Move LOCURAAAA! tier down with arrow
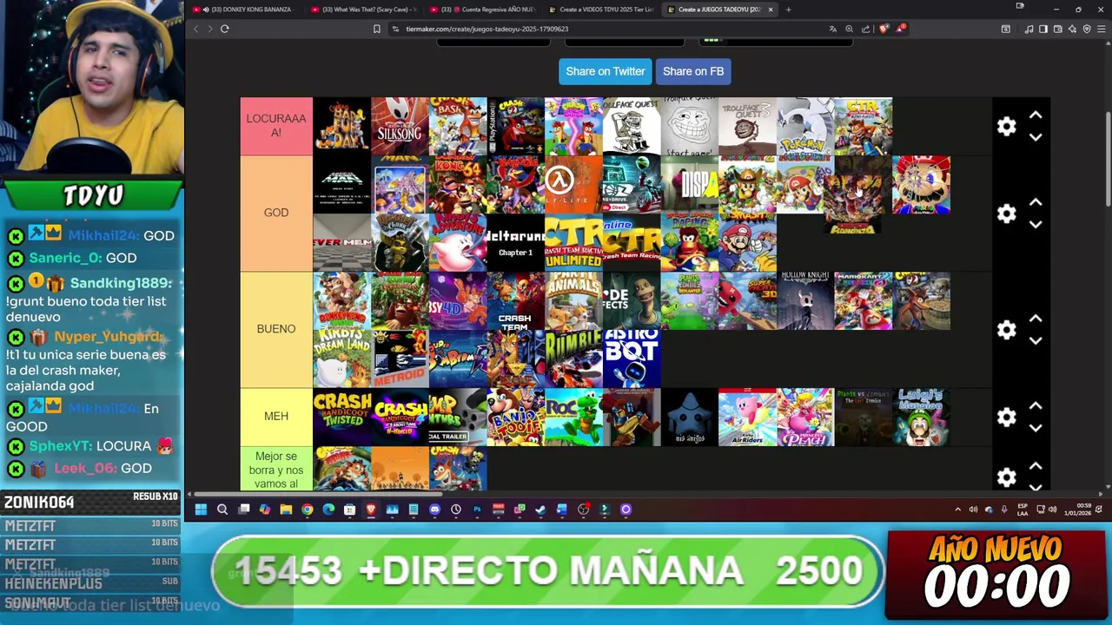This screenshot has height=625, width=1112. [1036, 137]
